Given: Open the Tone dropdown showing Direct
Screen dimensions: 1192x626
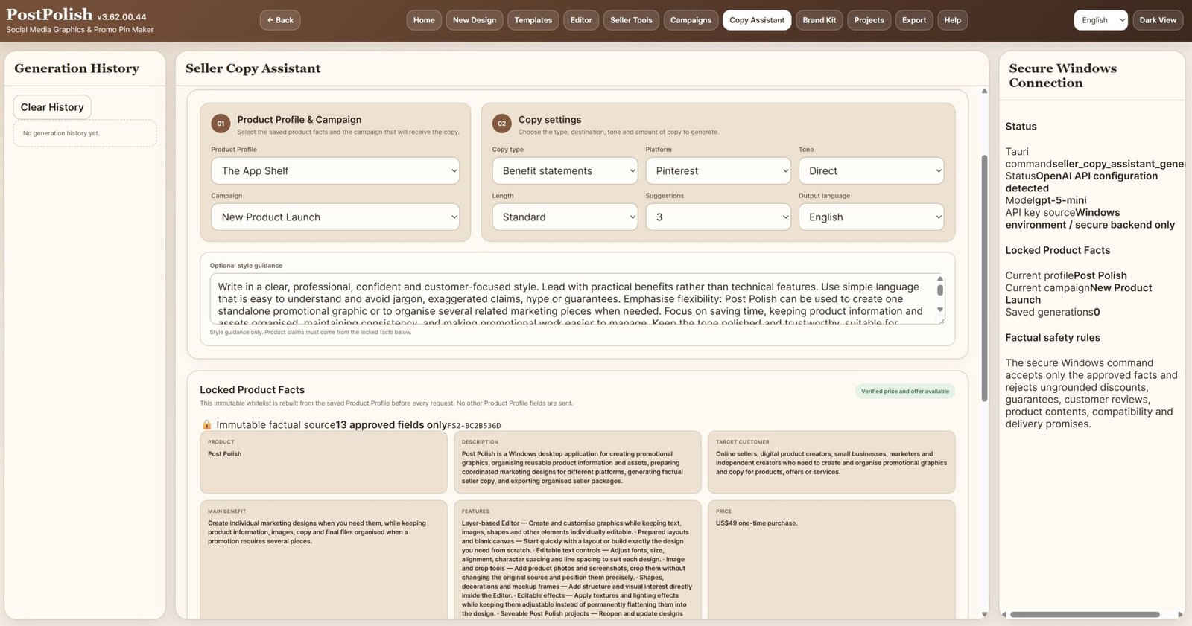Looking at the screenshot, I should coord(871,170).
